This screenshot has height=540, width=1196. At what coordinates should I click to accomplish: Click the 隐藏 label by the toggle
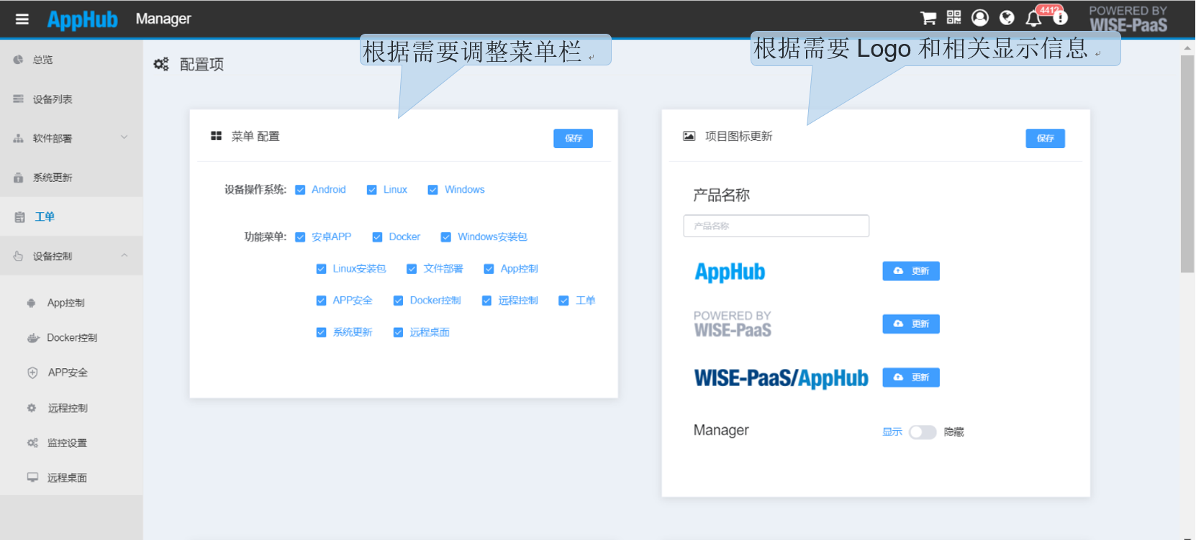(x=953, y=432)
